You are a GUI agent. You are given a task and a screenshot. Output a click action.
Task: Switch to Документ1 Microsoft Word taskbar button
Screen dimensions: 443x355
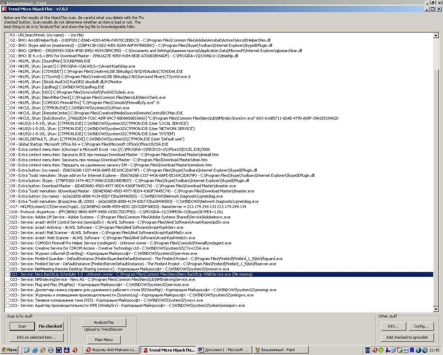click(224, 350)
